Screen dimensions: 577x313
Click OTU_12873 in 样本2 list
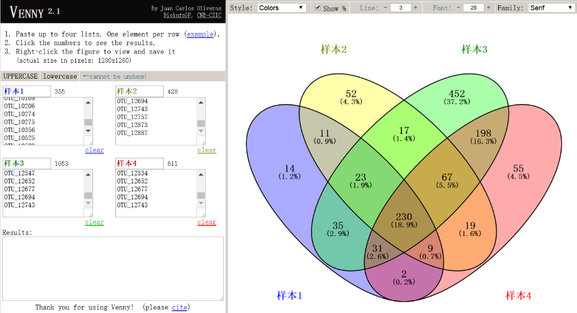click(x=132, y=125)
